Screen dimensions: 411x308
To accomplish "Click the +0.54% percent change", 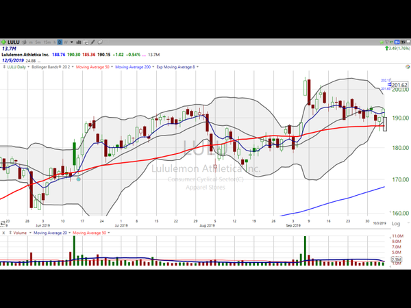I will tap(133, 55).
